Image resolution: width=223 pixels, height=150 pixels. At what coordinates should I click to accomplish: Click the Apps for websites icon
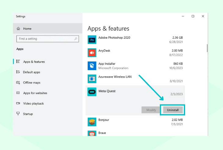coord(18,93)
